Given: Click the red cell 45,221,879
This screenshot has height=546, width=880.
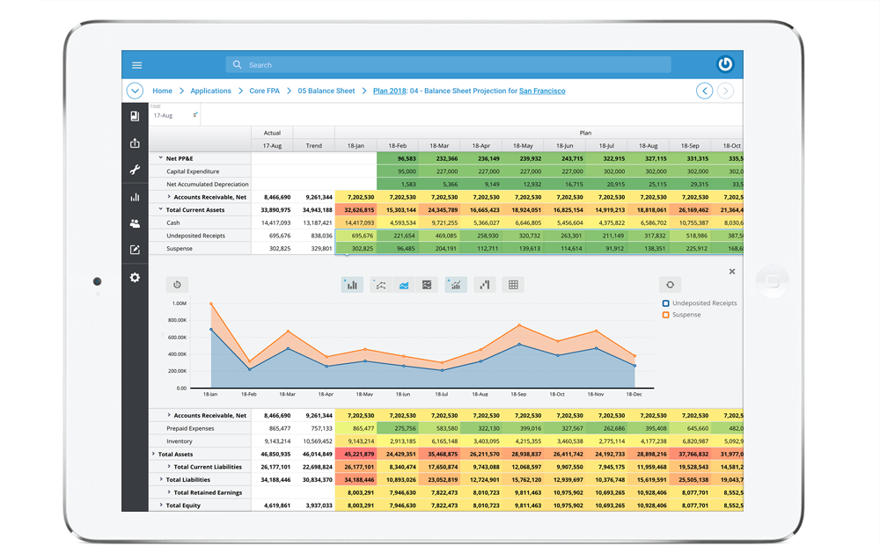Looking at the screenshot, I should (356, 454).
